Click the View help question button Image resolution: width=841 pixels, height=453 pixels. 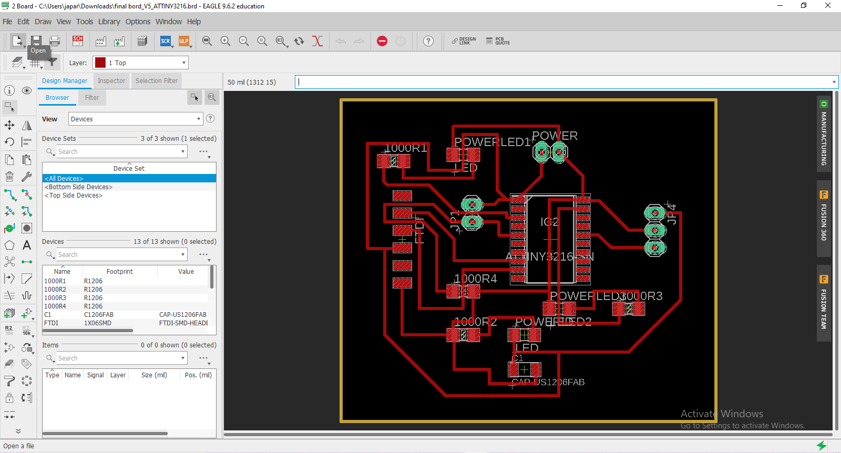(210, 118)
